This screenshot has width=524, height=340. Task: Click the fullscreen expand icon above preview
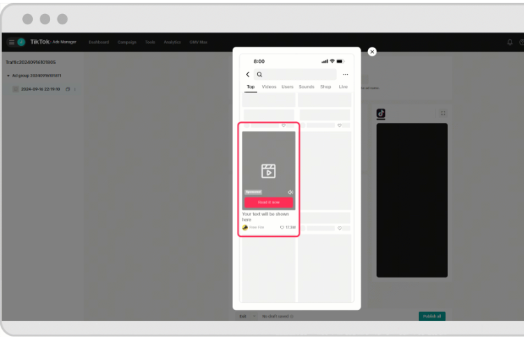[x=442, y=113]
